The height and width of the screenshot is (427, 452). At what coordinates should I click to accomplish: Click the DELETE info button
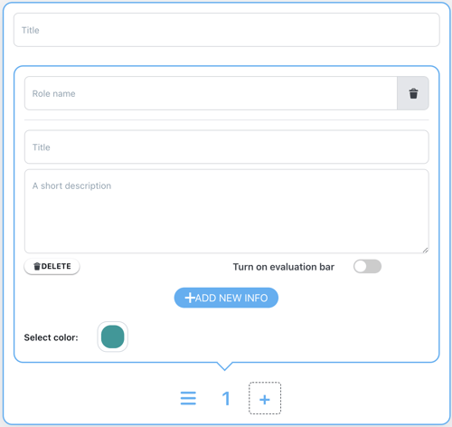pyautogui.click(x=52, y=267)
